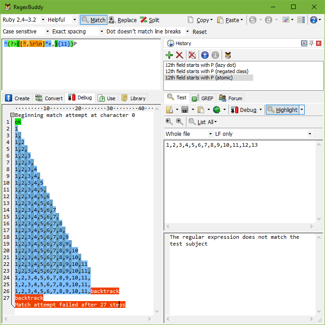
Task: Click the paste test subject clipboard icon
Action: pyautogui.click(x=200, y=110)
